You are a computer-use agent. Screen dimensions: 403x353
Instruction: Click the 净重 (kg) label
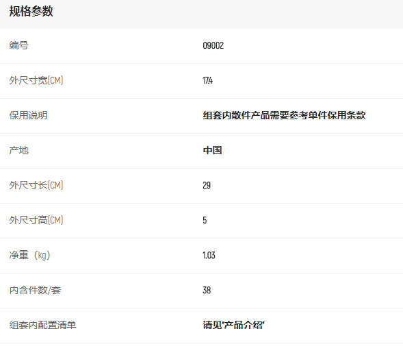tap(30, 256)
